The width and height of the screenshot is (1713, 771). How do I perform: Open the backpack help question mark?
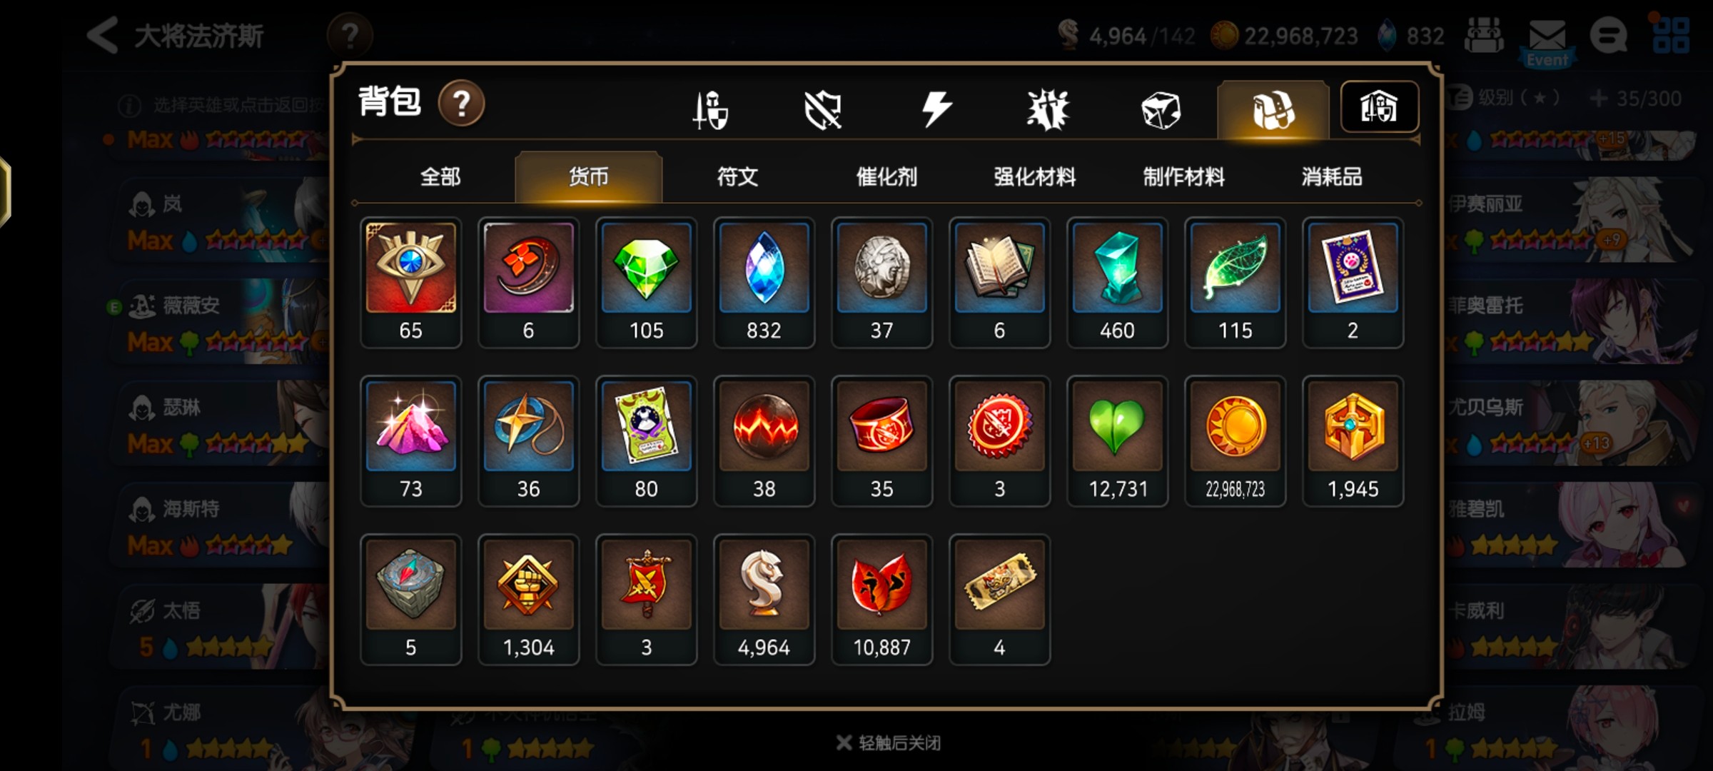click(461, 104)
